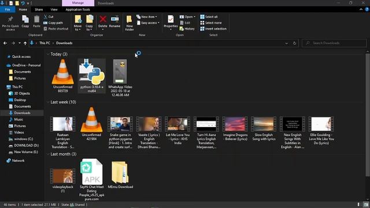This screenshot has width=370, height=208.
Task: Collapse the Today group
Action: tap(48, 54)
